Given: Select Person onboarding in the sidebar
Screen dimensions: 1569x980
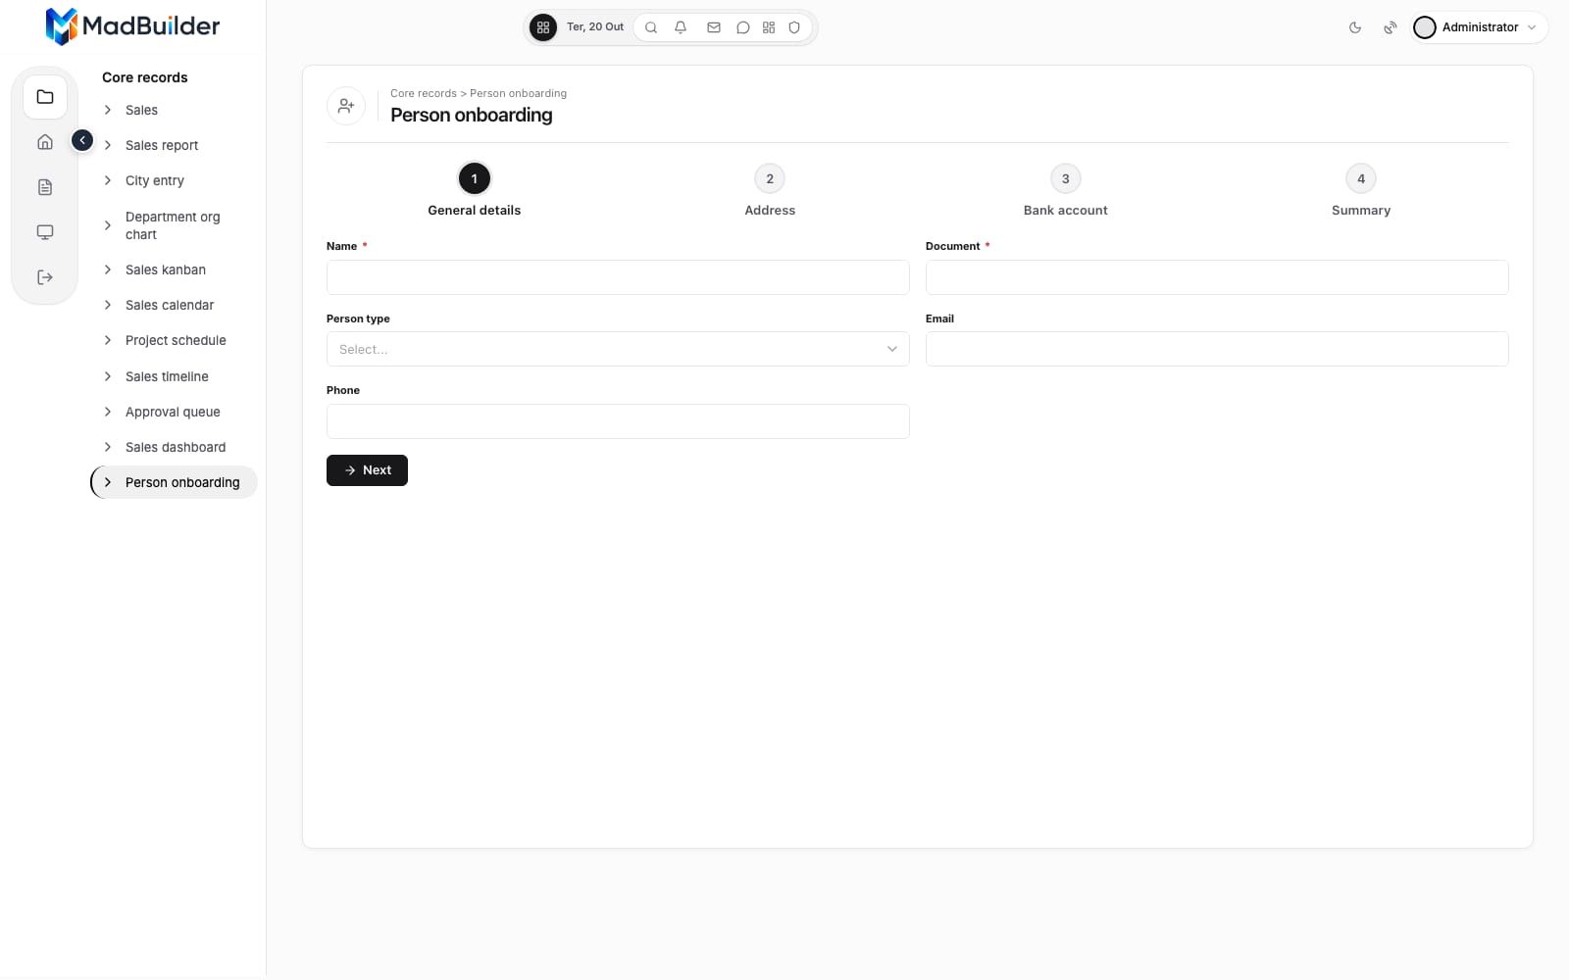Looking at the screenshot, I should pos(175,482).
